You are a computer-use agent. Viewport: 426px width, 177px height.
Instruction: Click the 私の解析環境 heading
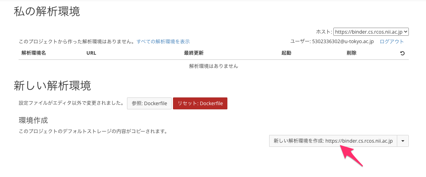tap(47, 12)
